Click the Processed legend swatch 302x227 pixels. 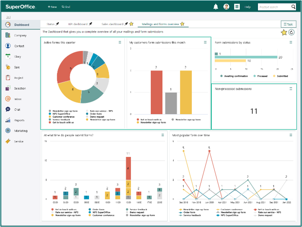click(254, 76)
